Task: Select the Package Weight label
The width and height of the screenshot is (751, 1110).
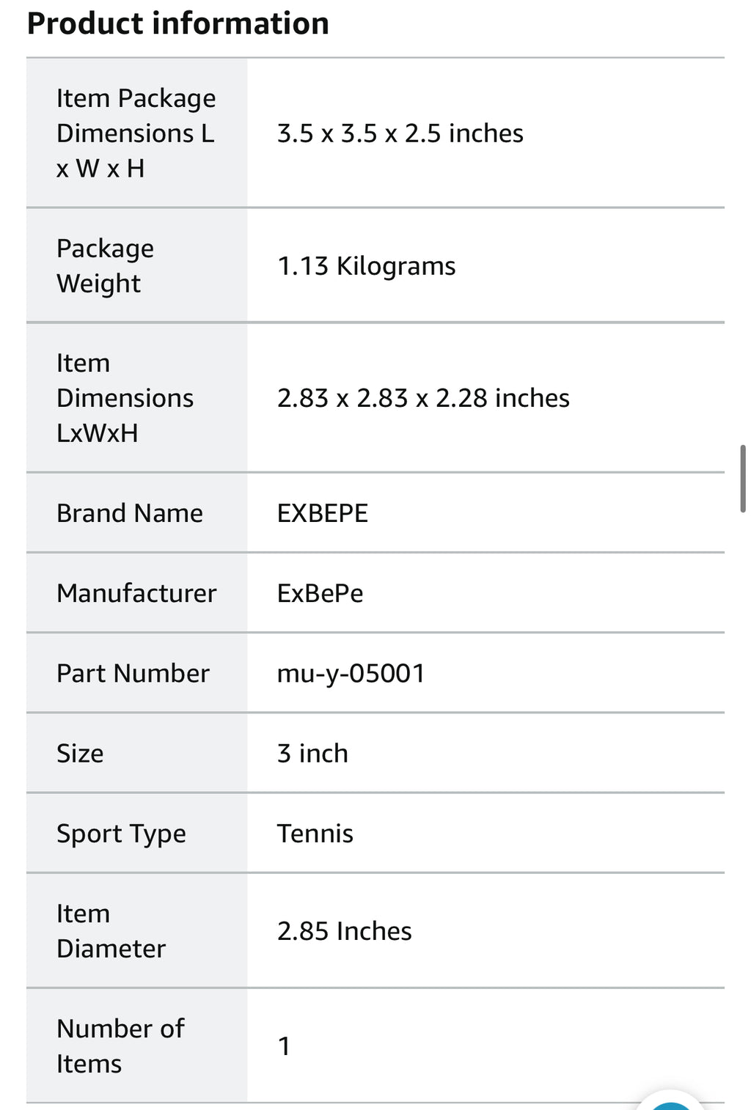Action: click(106, 265)
